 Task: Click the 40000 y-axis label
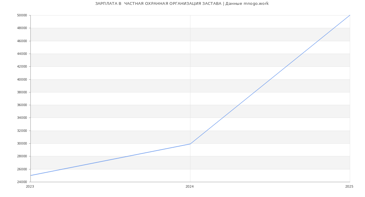(22, 79)
